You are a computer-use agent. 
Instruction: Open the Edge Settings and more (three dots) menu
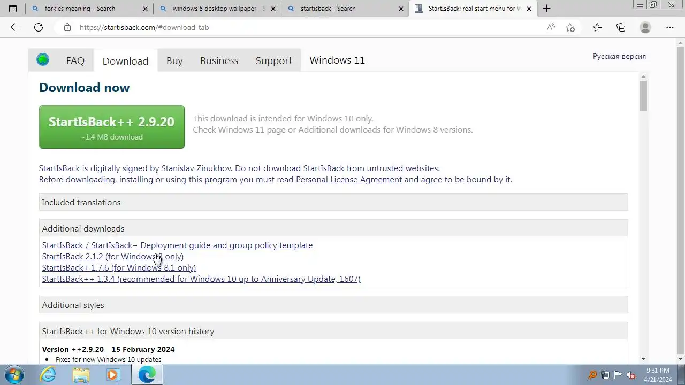[x=670, y=27]
